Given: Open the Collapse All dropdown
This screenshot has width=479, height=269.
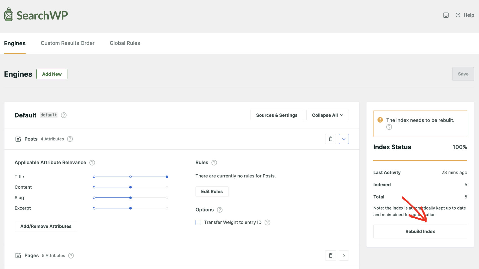Looking at the screenshot, I should click(x=327, y=115).
